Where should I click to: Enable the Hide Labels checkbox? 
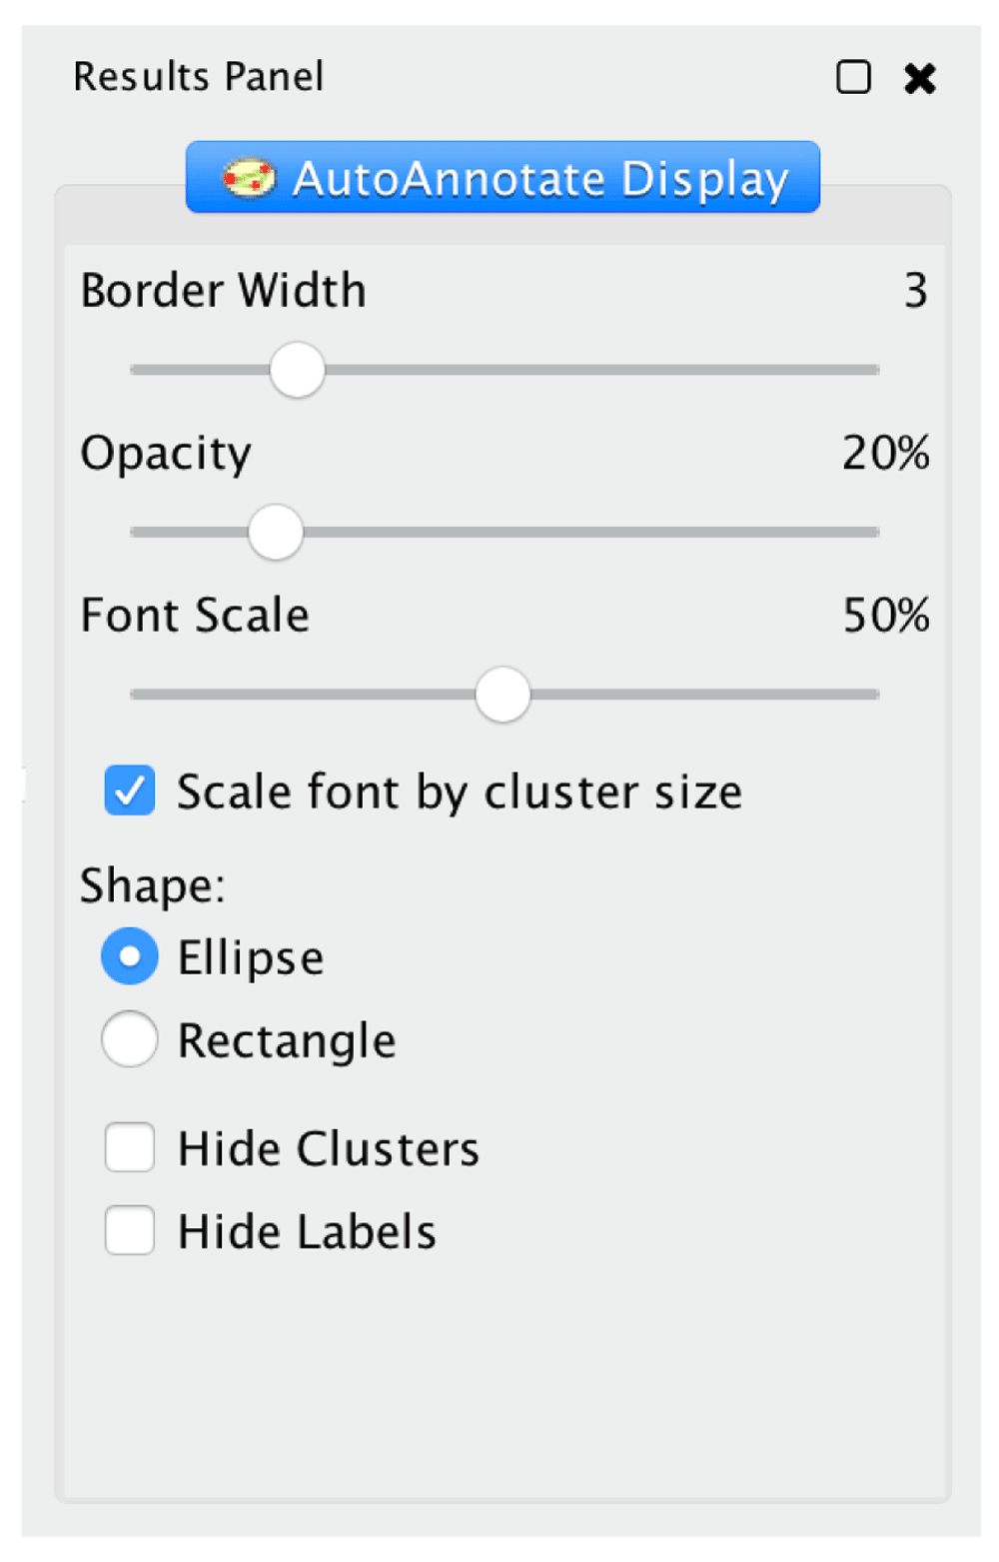(130, 1230)
